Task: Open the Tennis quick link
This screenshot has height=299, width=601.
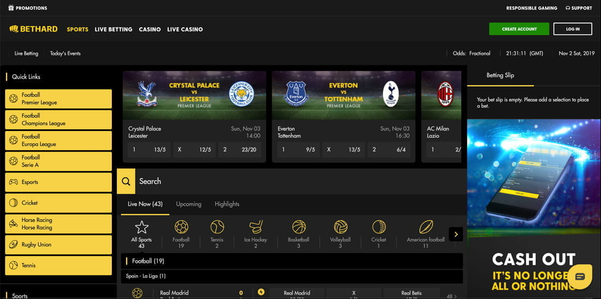Action: (x=58, y=265)
